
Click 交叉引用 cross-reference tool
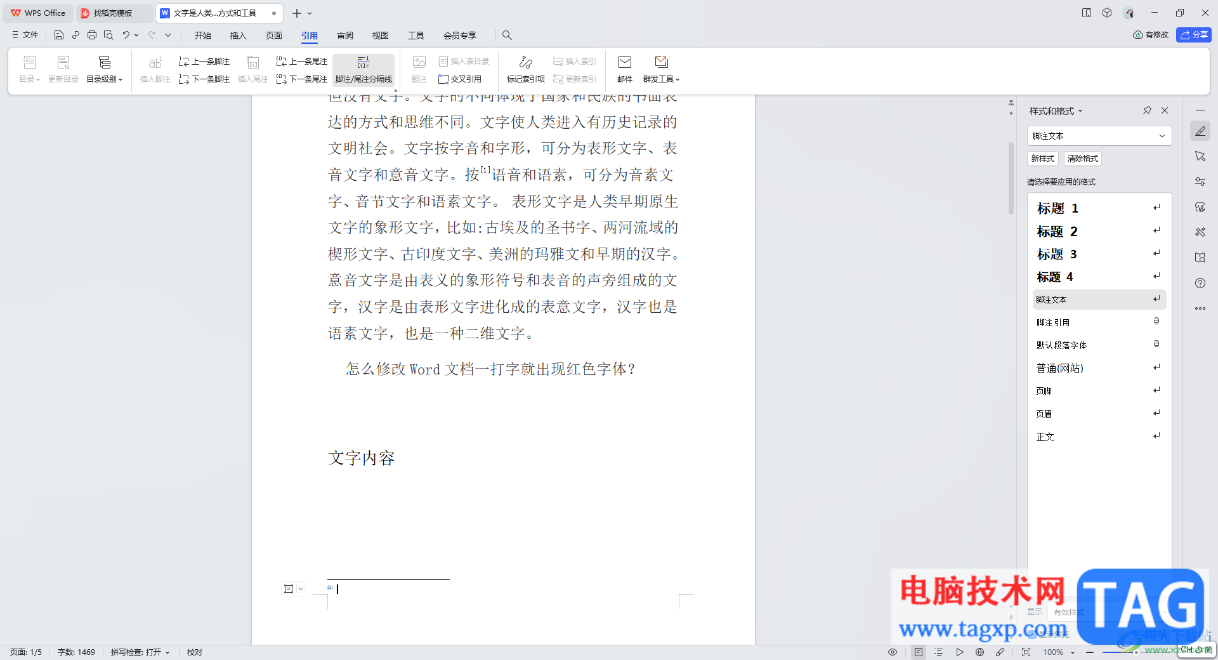click(x=460, y=79)
